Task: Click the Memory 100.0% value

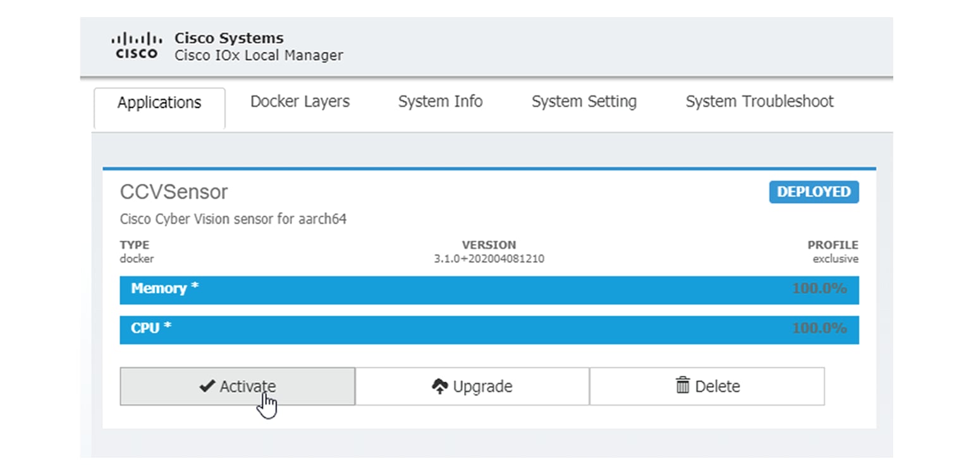Action: (819, 289)
